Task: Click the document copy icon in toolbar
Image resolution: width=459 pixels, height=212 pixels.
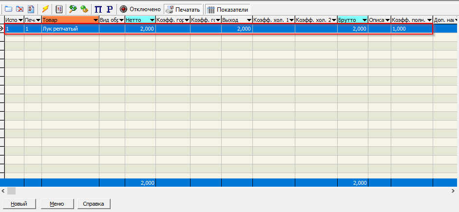Action: (31, 9)
